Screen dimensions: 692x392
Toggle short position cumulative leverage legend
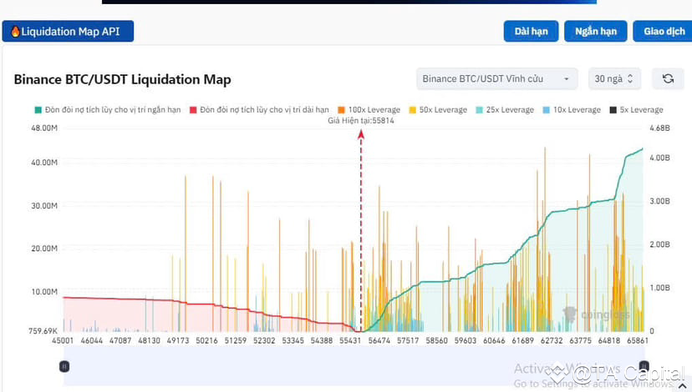(108, 109)
